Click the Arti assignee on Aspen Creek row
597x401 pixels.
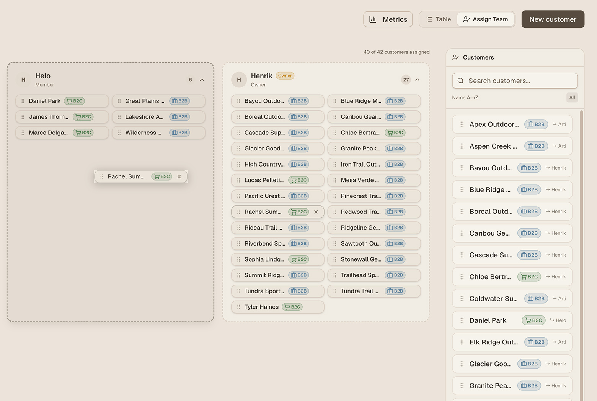click(x=559, y=146)
